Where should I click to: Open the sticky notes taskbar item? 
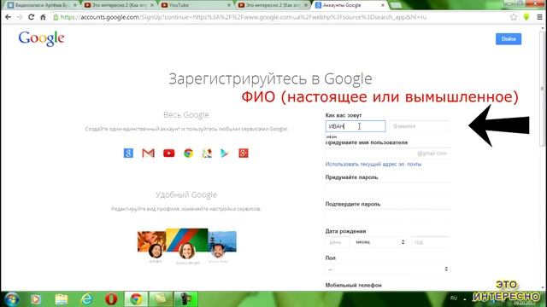(x=161, y=299)
